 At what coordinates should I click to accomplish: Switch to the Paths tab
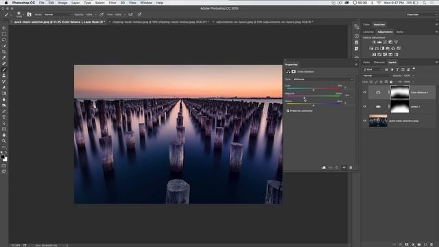click(x=366, y=62)
